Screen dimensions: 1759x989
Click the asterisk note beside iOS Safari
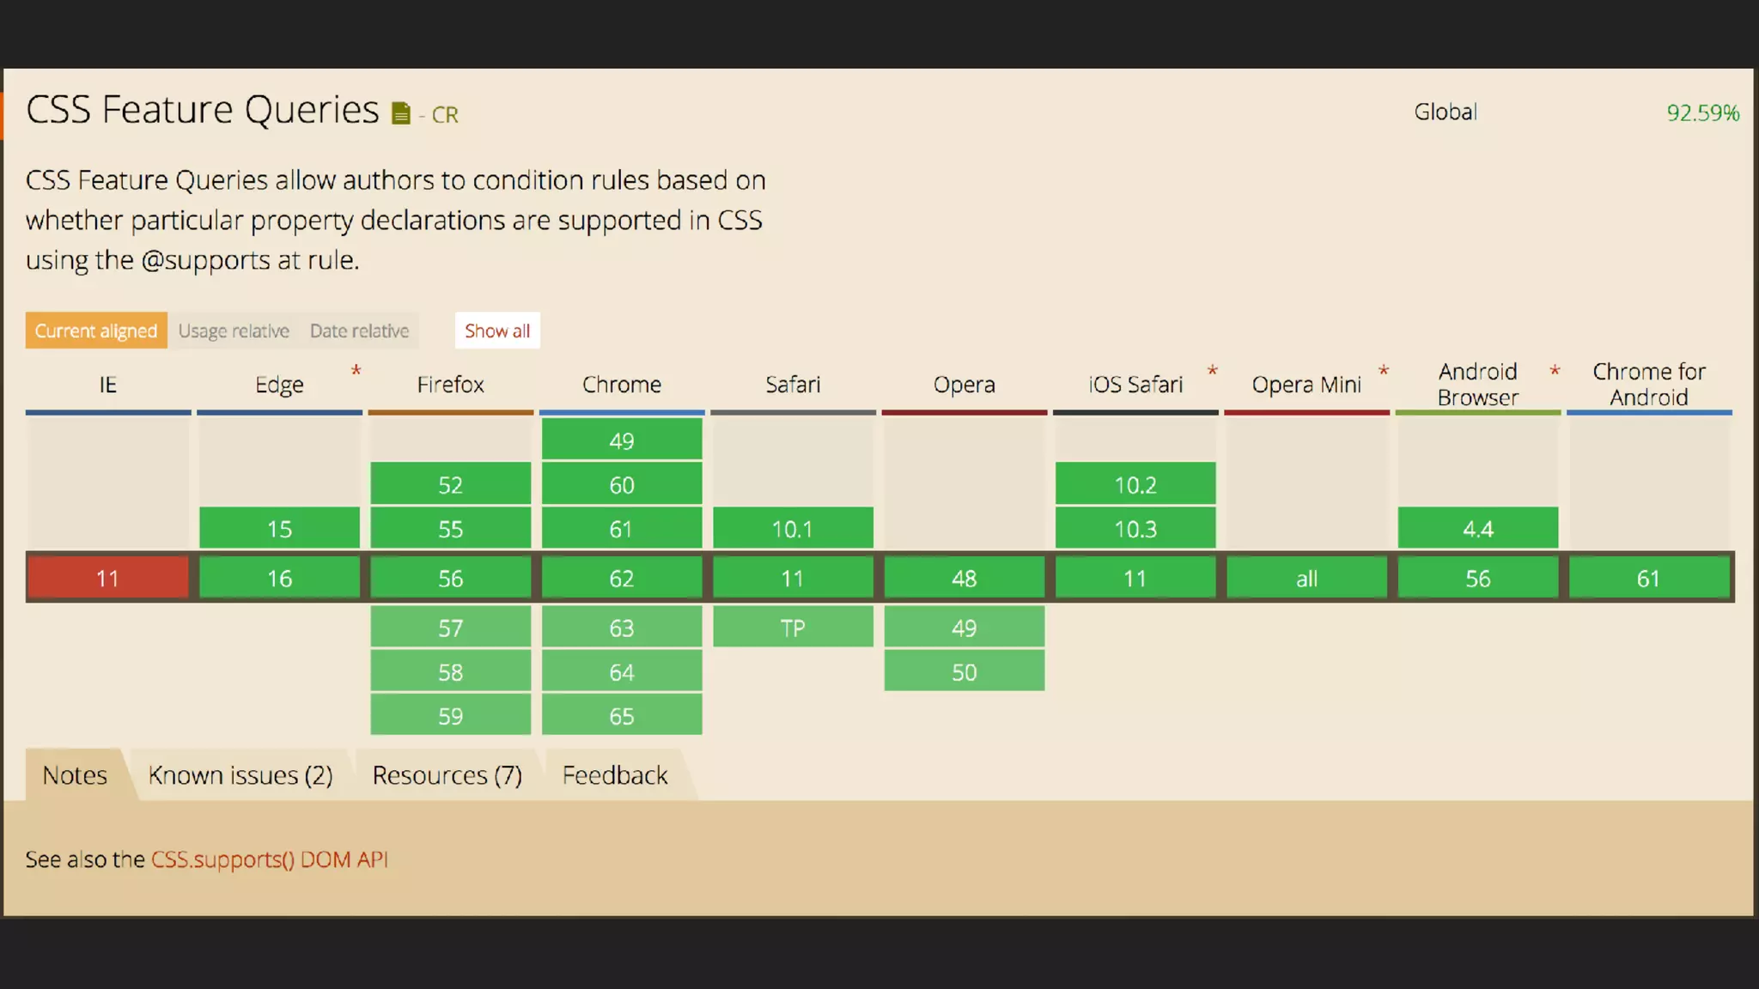(x=1212, y=371)
